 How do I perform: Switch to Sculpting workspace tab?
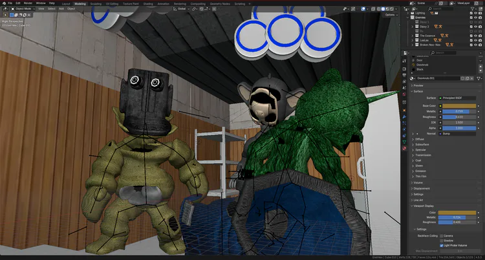[x=96, y=4]
